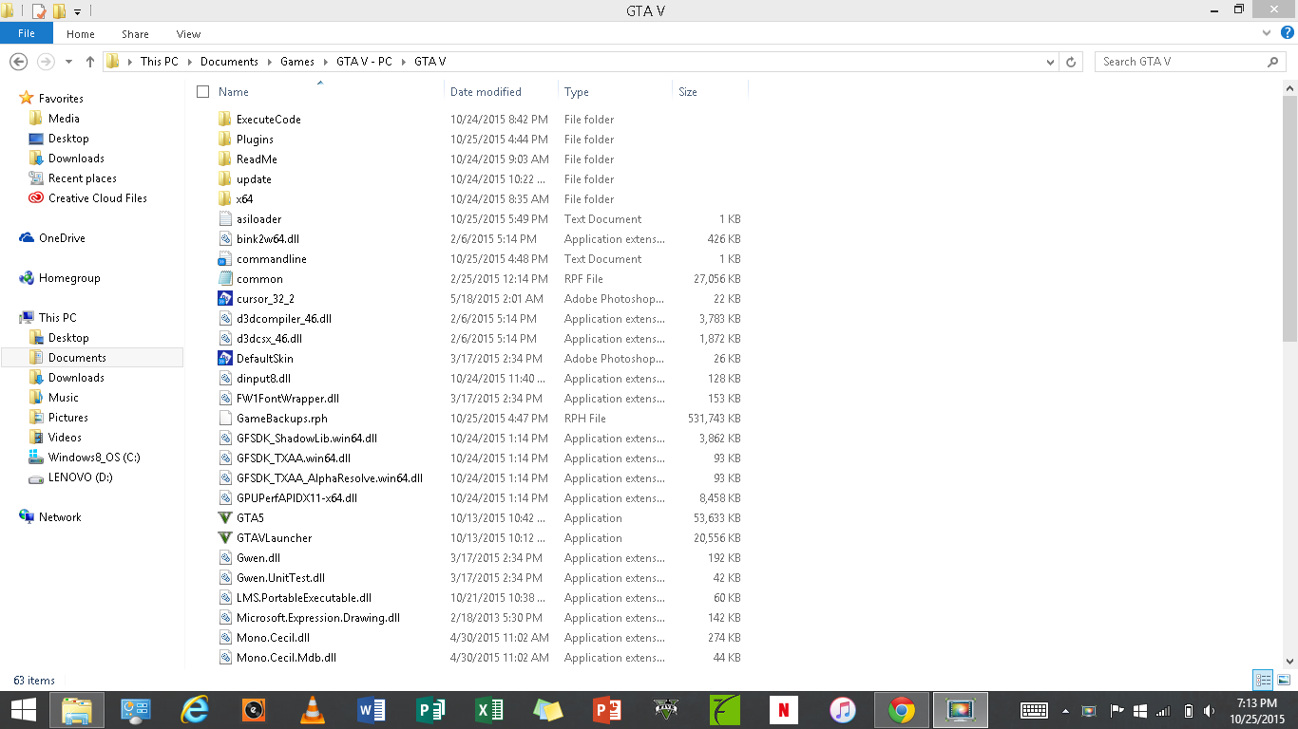Navigate to Games in the address bar
The width and height of the screenshot is (1298, 729).
coord(297,62)
